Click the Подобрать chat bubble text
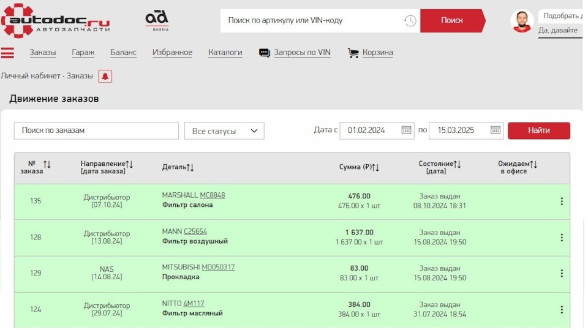 coord(562,16)
